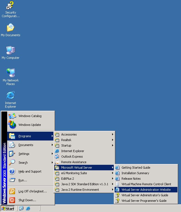Open My Network Places desktop icon
Image resolution: width=181 pixels, height=212 pixels.
(10, 73)
